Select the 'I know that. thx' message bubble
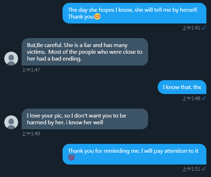This screenshot has width=211, height=177. click(182, 87)
